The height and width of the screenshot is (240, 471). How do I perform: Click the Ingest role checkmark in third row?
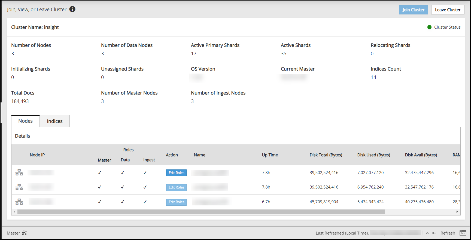pyautogui.click(x=145, y=202)
